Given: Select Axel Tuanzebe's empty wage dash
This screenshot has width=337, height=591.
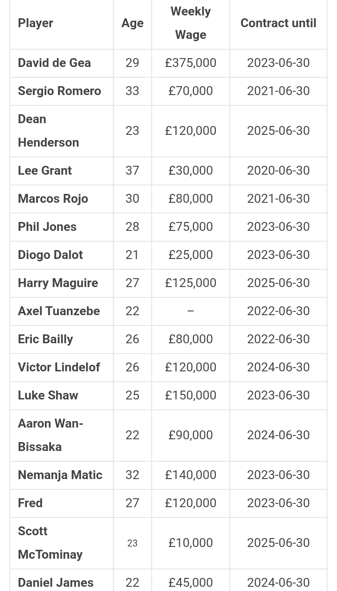Looking at the screenshot, I should (x=190, y=311).
